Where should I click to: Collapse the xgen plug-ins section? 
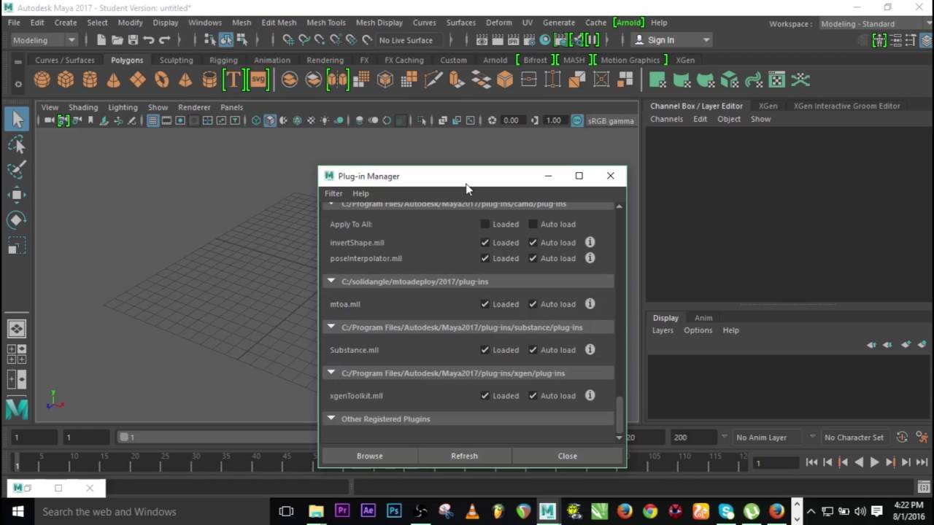pos(331,373)
